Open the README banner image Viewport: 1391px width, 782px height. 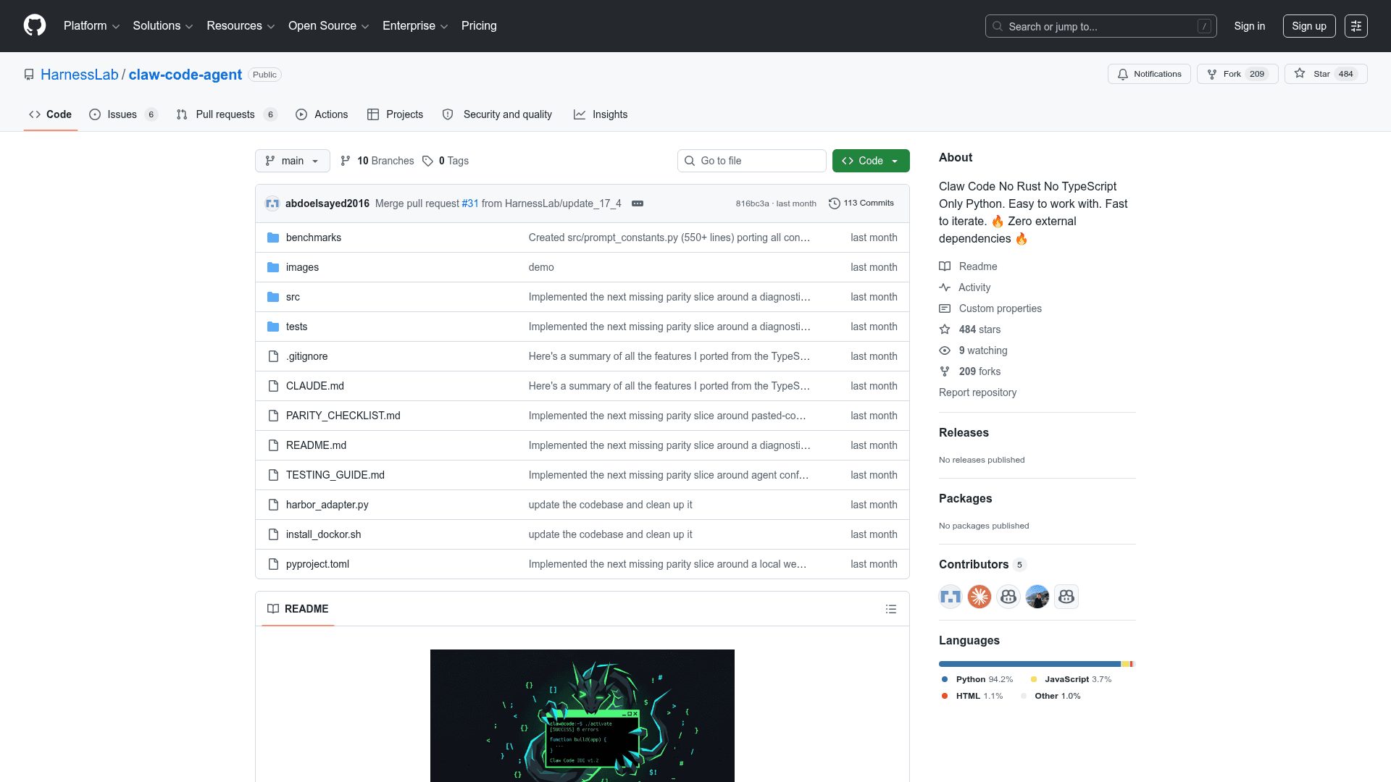[582, 715]
